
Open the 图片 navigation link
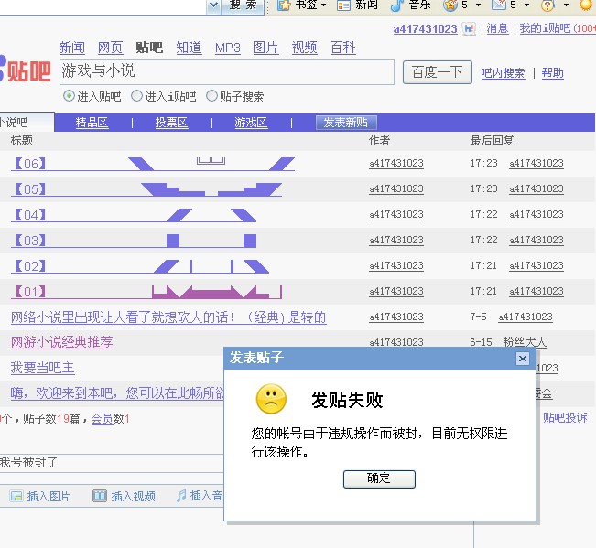(x=265, y=48)
